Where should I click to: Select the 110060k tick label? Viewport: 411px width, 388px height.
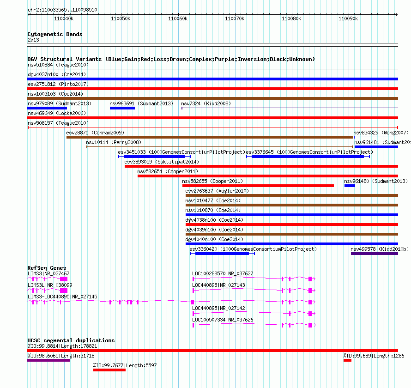tap(178, 18)
